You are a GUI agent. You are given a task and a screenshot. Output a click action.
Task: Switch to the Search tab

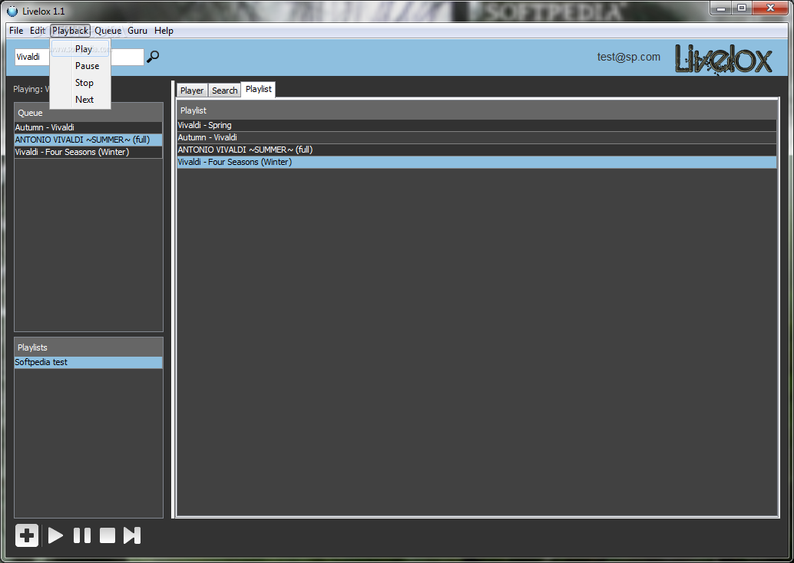coord(224,90)
